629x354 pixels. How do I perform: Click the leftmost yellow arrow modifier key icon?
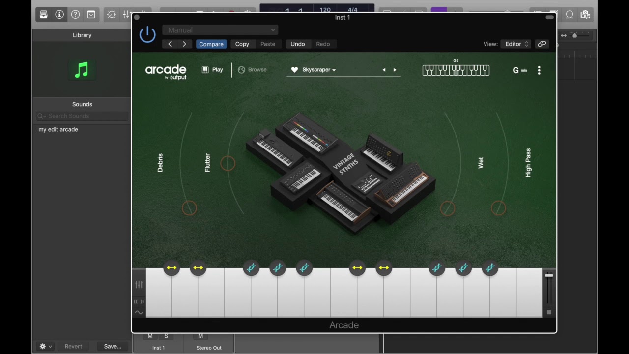[x=172, y=268]
